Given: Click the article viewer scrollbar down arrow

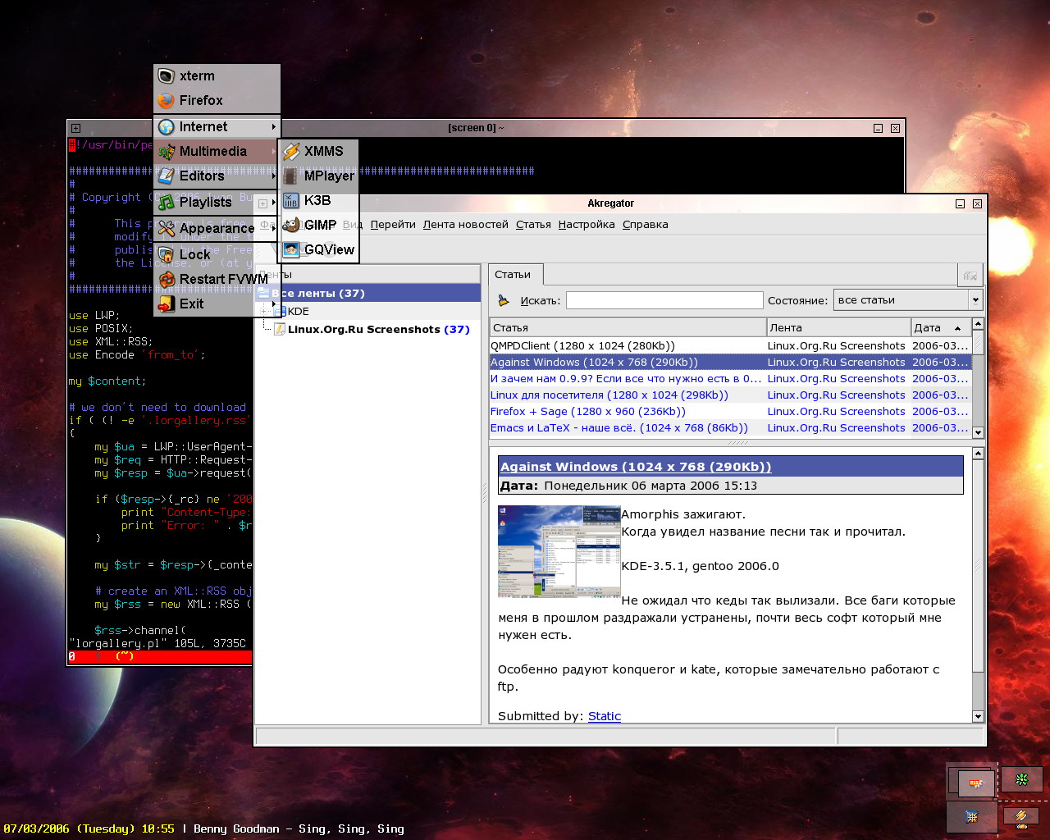Looking at the screenshot, I should (978, 716).
